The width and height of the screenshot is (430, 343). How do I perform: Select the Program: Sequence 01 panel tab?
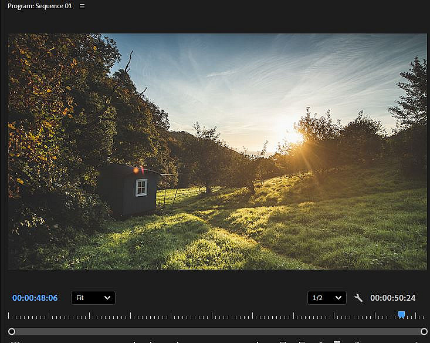coord(40,6)
